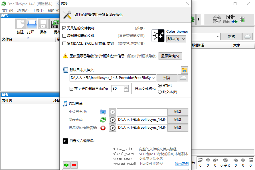The width and height of the screenshot is (255, 170).
Task: Click the 打开 (Open) toolbar icon
Action: (31, 24)
